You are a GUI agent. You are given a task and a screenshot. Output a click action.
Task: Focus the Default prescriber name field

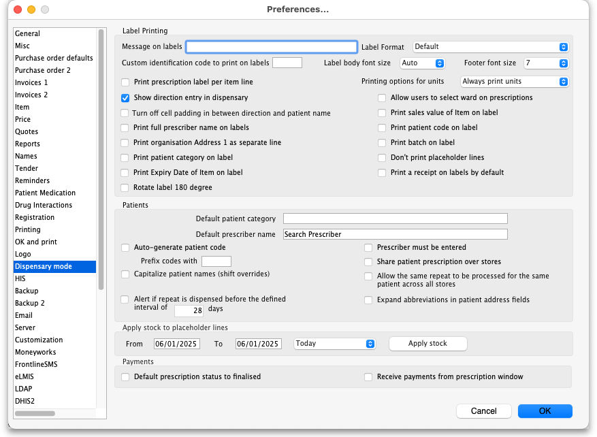click(395, 234)
